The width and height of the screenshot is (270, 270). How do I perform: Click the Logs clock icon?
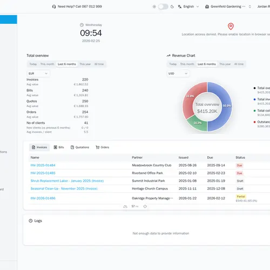(31, 221)
